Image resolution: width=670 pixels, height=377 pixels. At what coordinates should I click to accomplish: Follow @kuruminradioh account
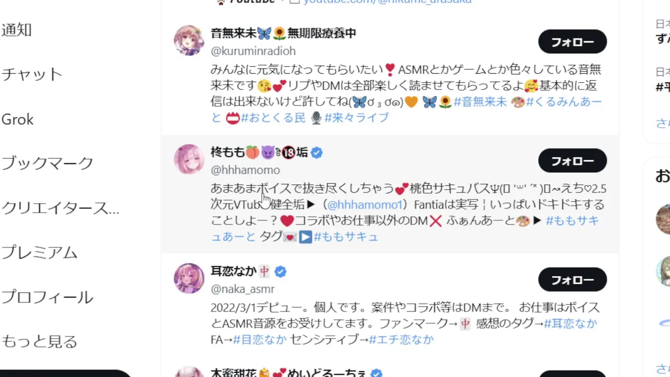click(573, 42)
